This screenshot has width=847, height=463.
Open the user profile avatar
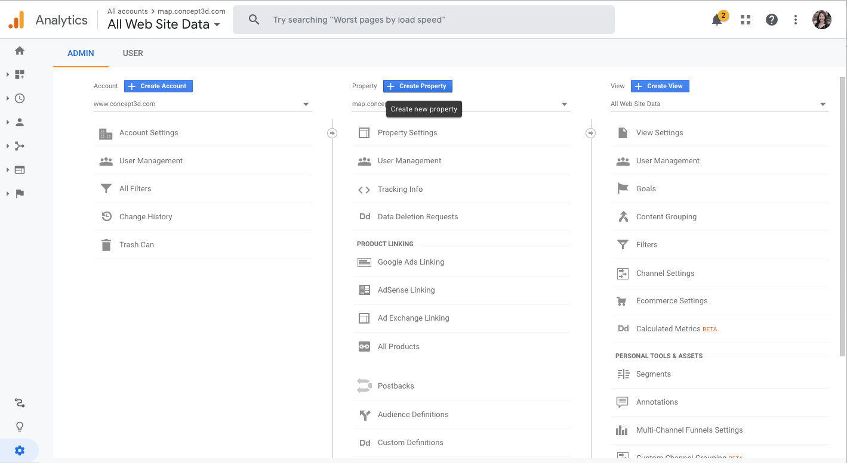click(x=822, y=20)
